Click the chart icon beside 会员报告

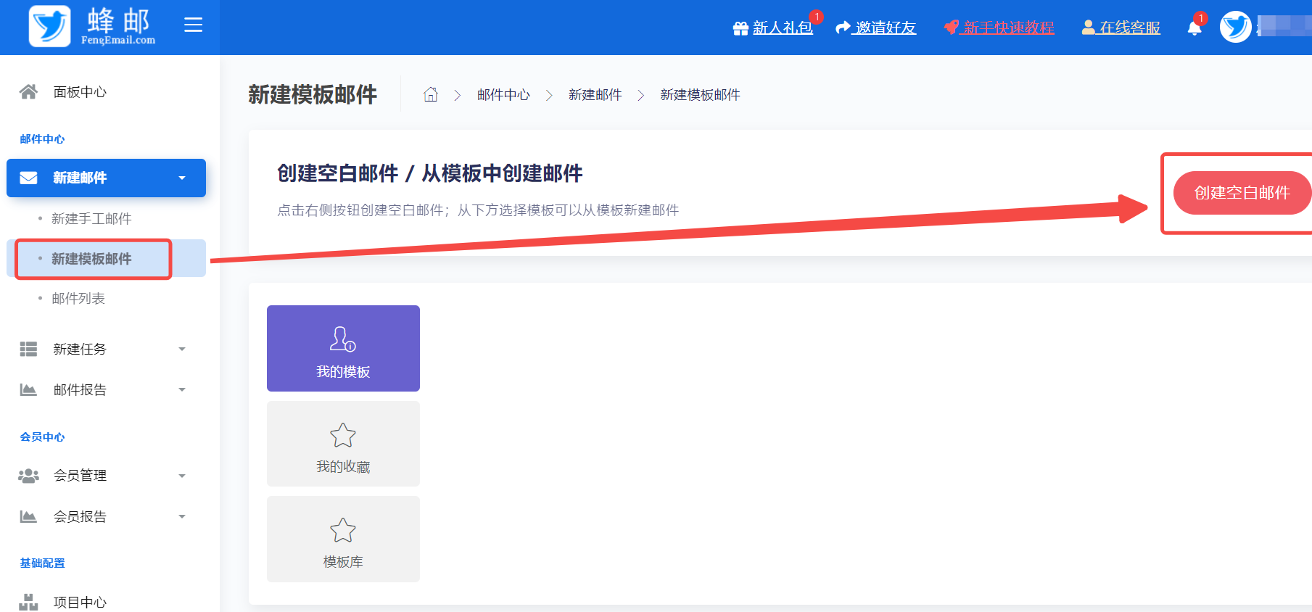[28, 516]
